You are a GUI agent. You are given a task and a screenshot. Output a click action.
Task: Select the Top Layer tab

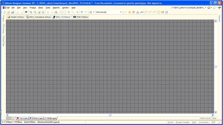(22, 118)
